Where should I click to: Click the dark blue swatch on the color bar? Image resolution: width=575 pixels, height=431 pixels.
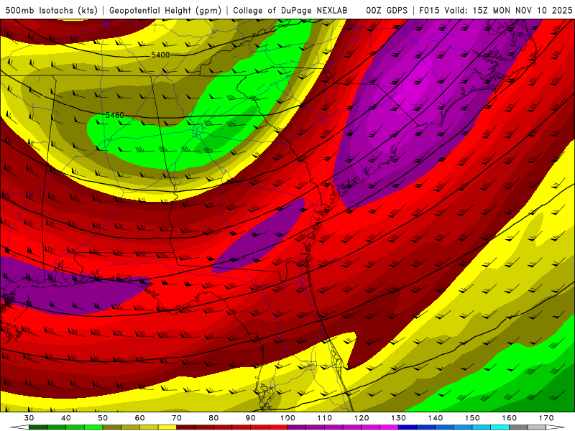pyautogui.click(x=408, y=427)
